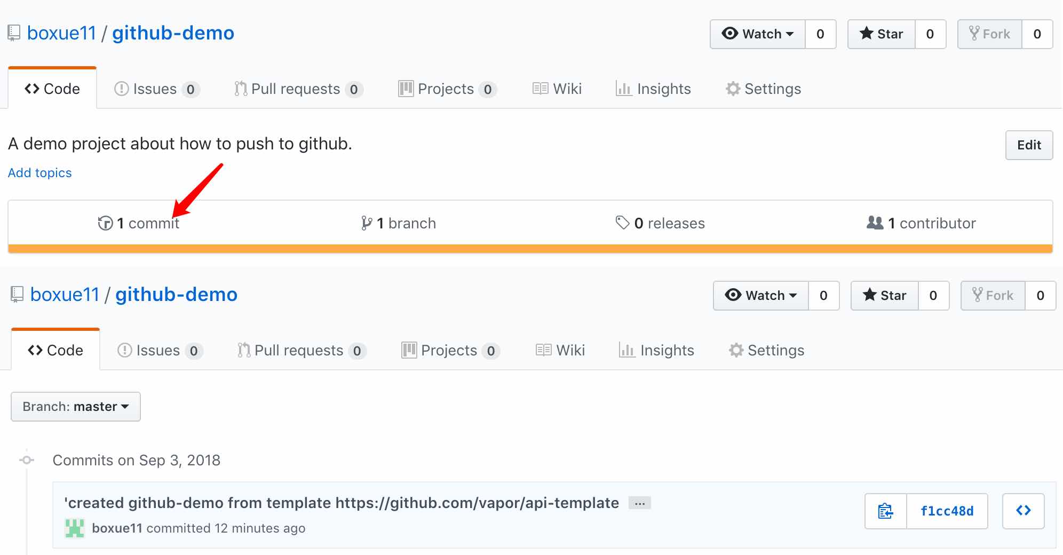
Task: Go to boxue11 profile from the top breadcrumb
Action: pyautogui.click(x=61, y=33)
